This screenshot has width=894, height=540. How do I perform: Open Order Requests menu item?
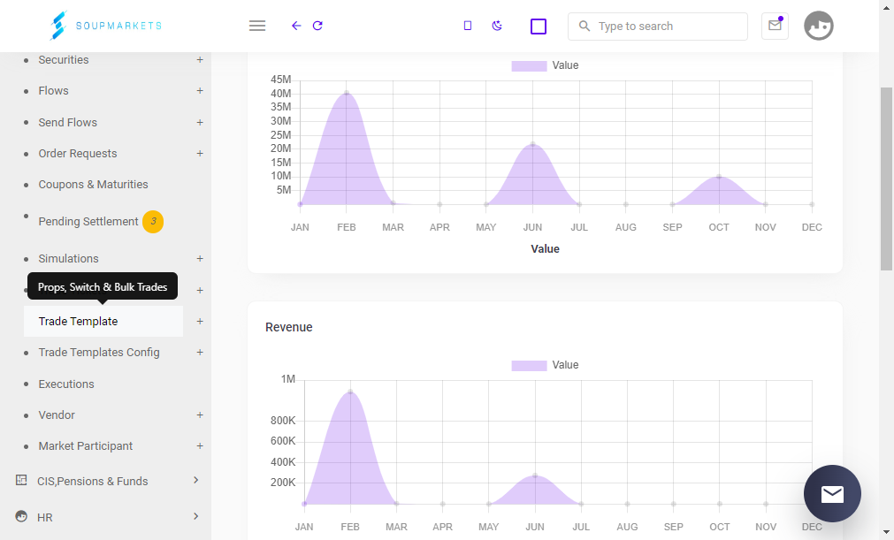[x=78, y=153]
